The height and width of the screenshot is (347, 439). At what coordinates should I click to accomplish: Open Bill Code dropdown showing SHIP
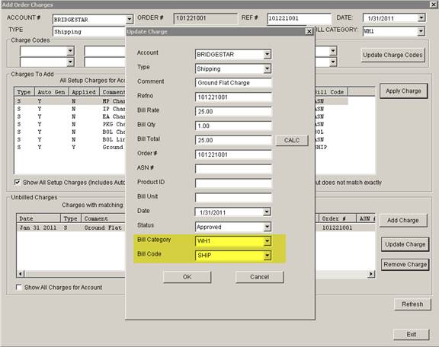(267, 255)
